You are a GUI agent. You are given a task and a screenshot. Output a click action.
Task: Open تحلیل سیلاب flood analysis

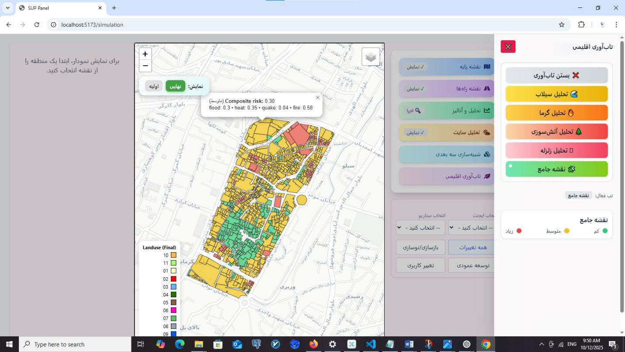coord(556,94)
